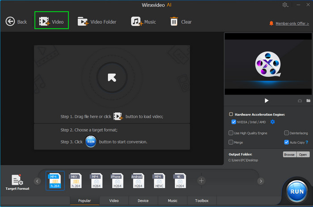Add a Music file
313x207 pixels.
pyautogui.click(x=144, y=22)
